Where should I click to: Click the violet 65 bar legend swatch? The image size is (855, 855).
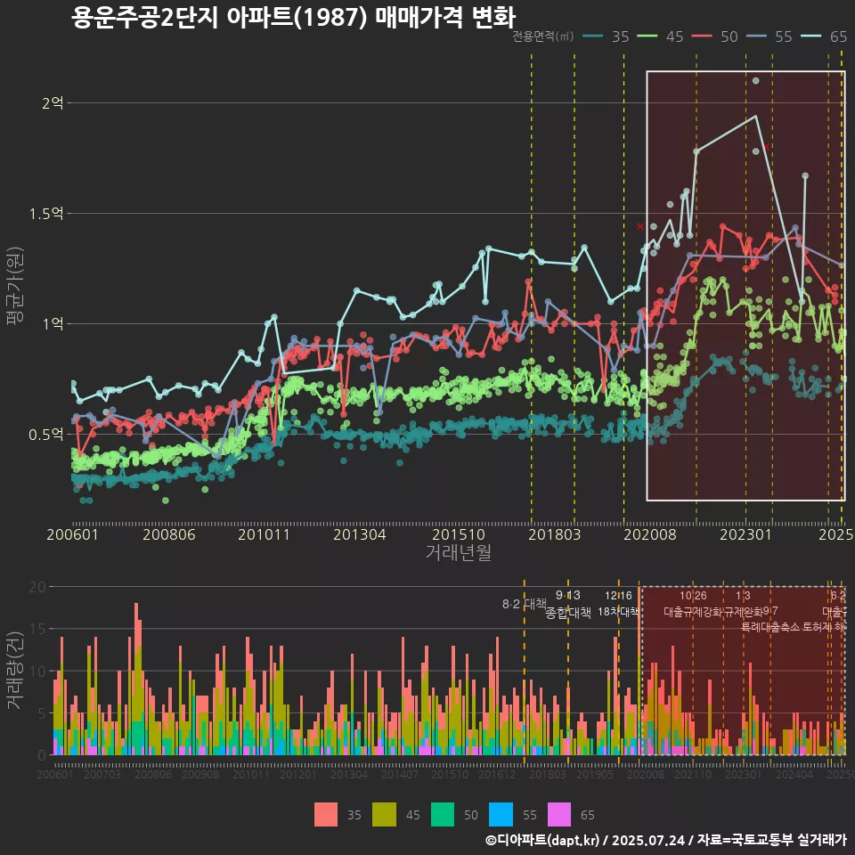(559, 815)
